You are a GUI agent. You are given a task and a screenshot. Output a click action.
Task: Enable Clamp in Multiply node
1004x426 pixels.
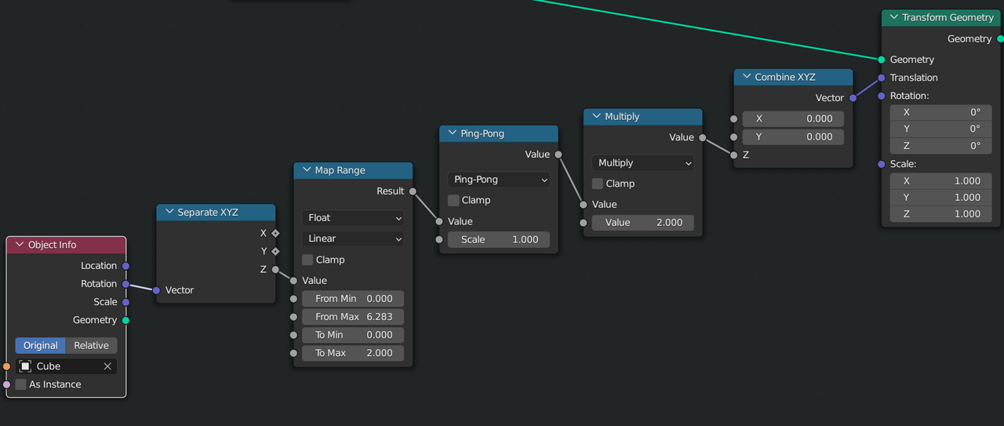(x=598, y=184)
